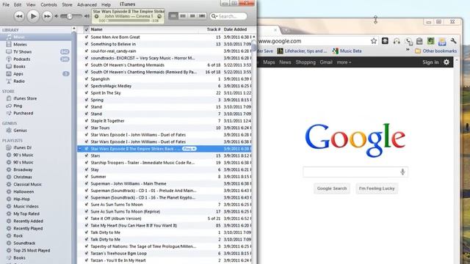470x264 pixels.
Task: Uncheck the song Star Tours
Action: click(87, 128)
